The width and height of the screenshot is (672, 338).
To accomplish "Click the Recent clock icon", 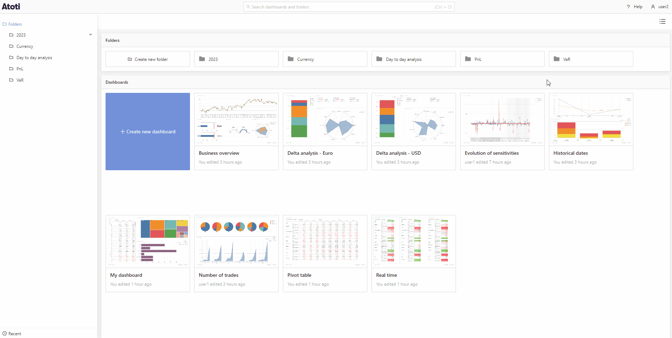I will [x=5, y=333].
